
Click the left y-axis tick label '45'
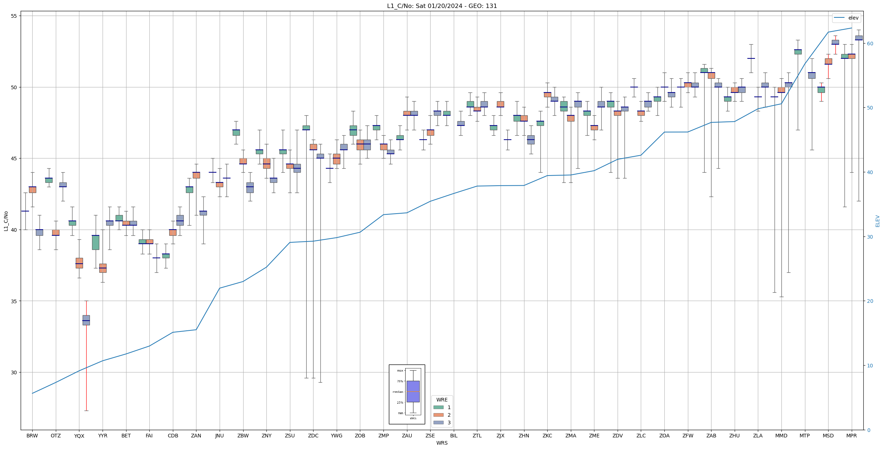click(15, 158)
